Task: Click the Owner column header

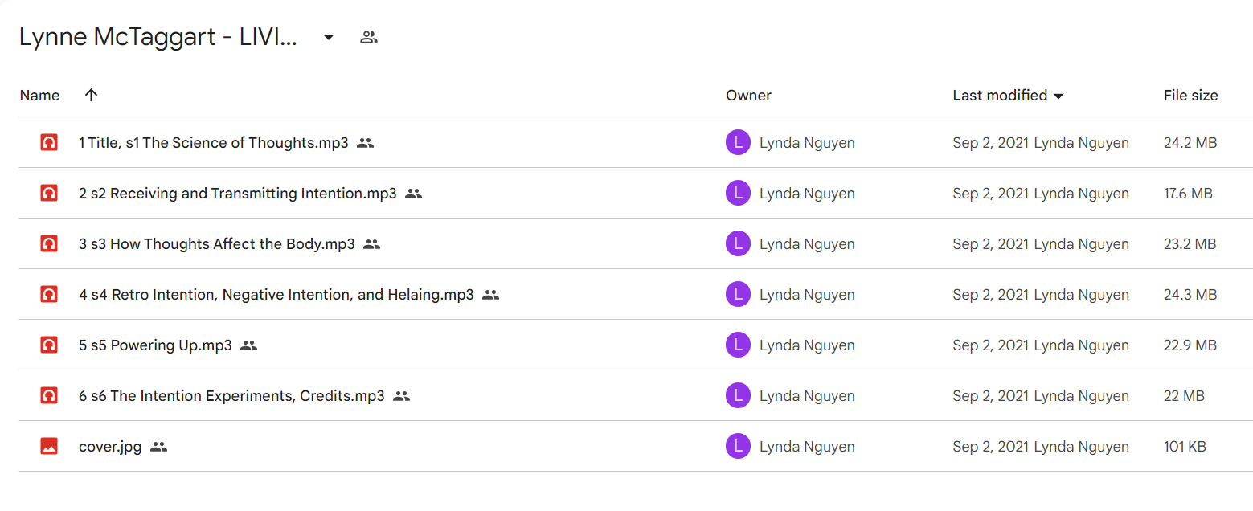Action: click(748, 95)
